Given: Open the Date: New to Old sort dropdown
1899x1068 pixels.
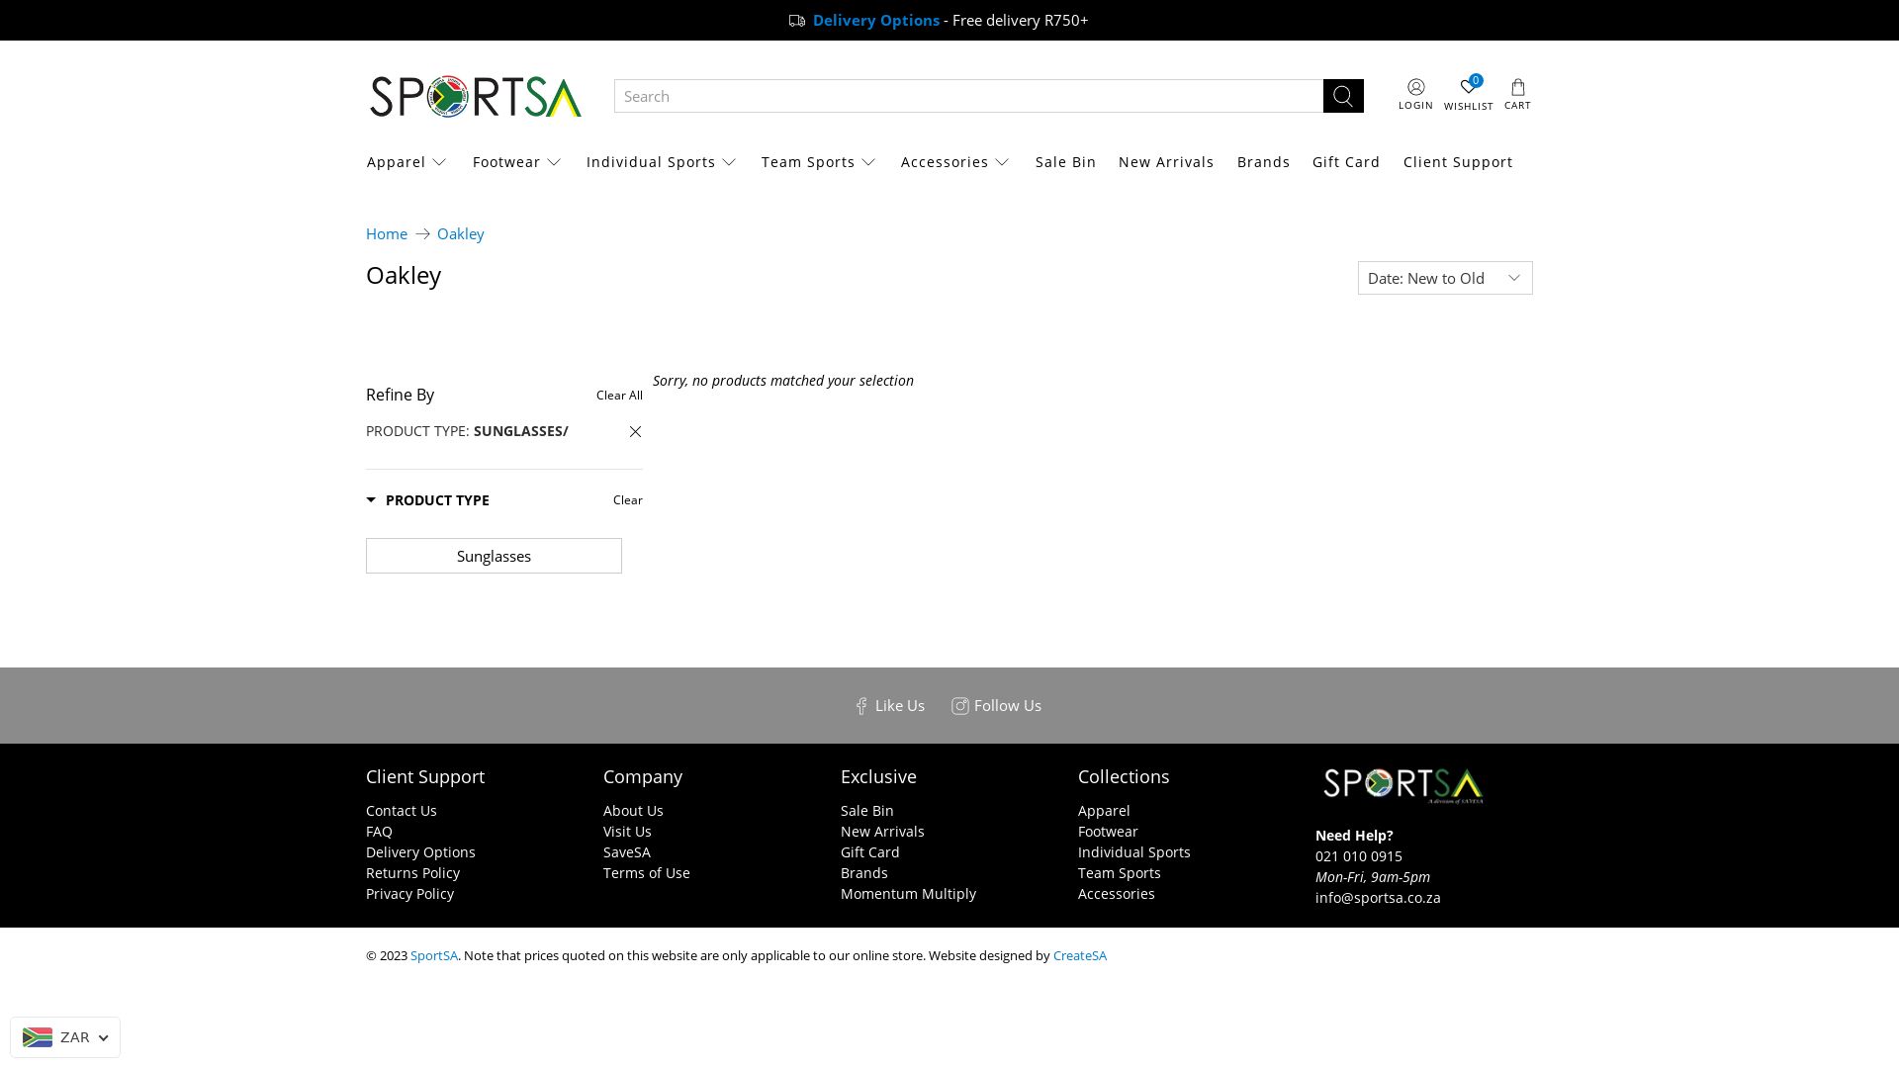Looking at the screenshot, I should point(1445,278).
